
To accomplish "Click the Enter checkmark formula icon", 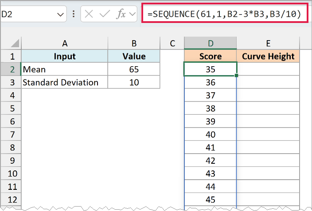I will point(105,14).
